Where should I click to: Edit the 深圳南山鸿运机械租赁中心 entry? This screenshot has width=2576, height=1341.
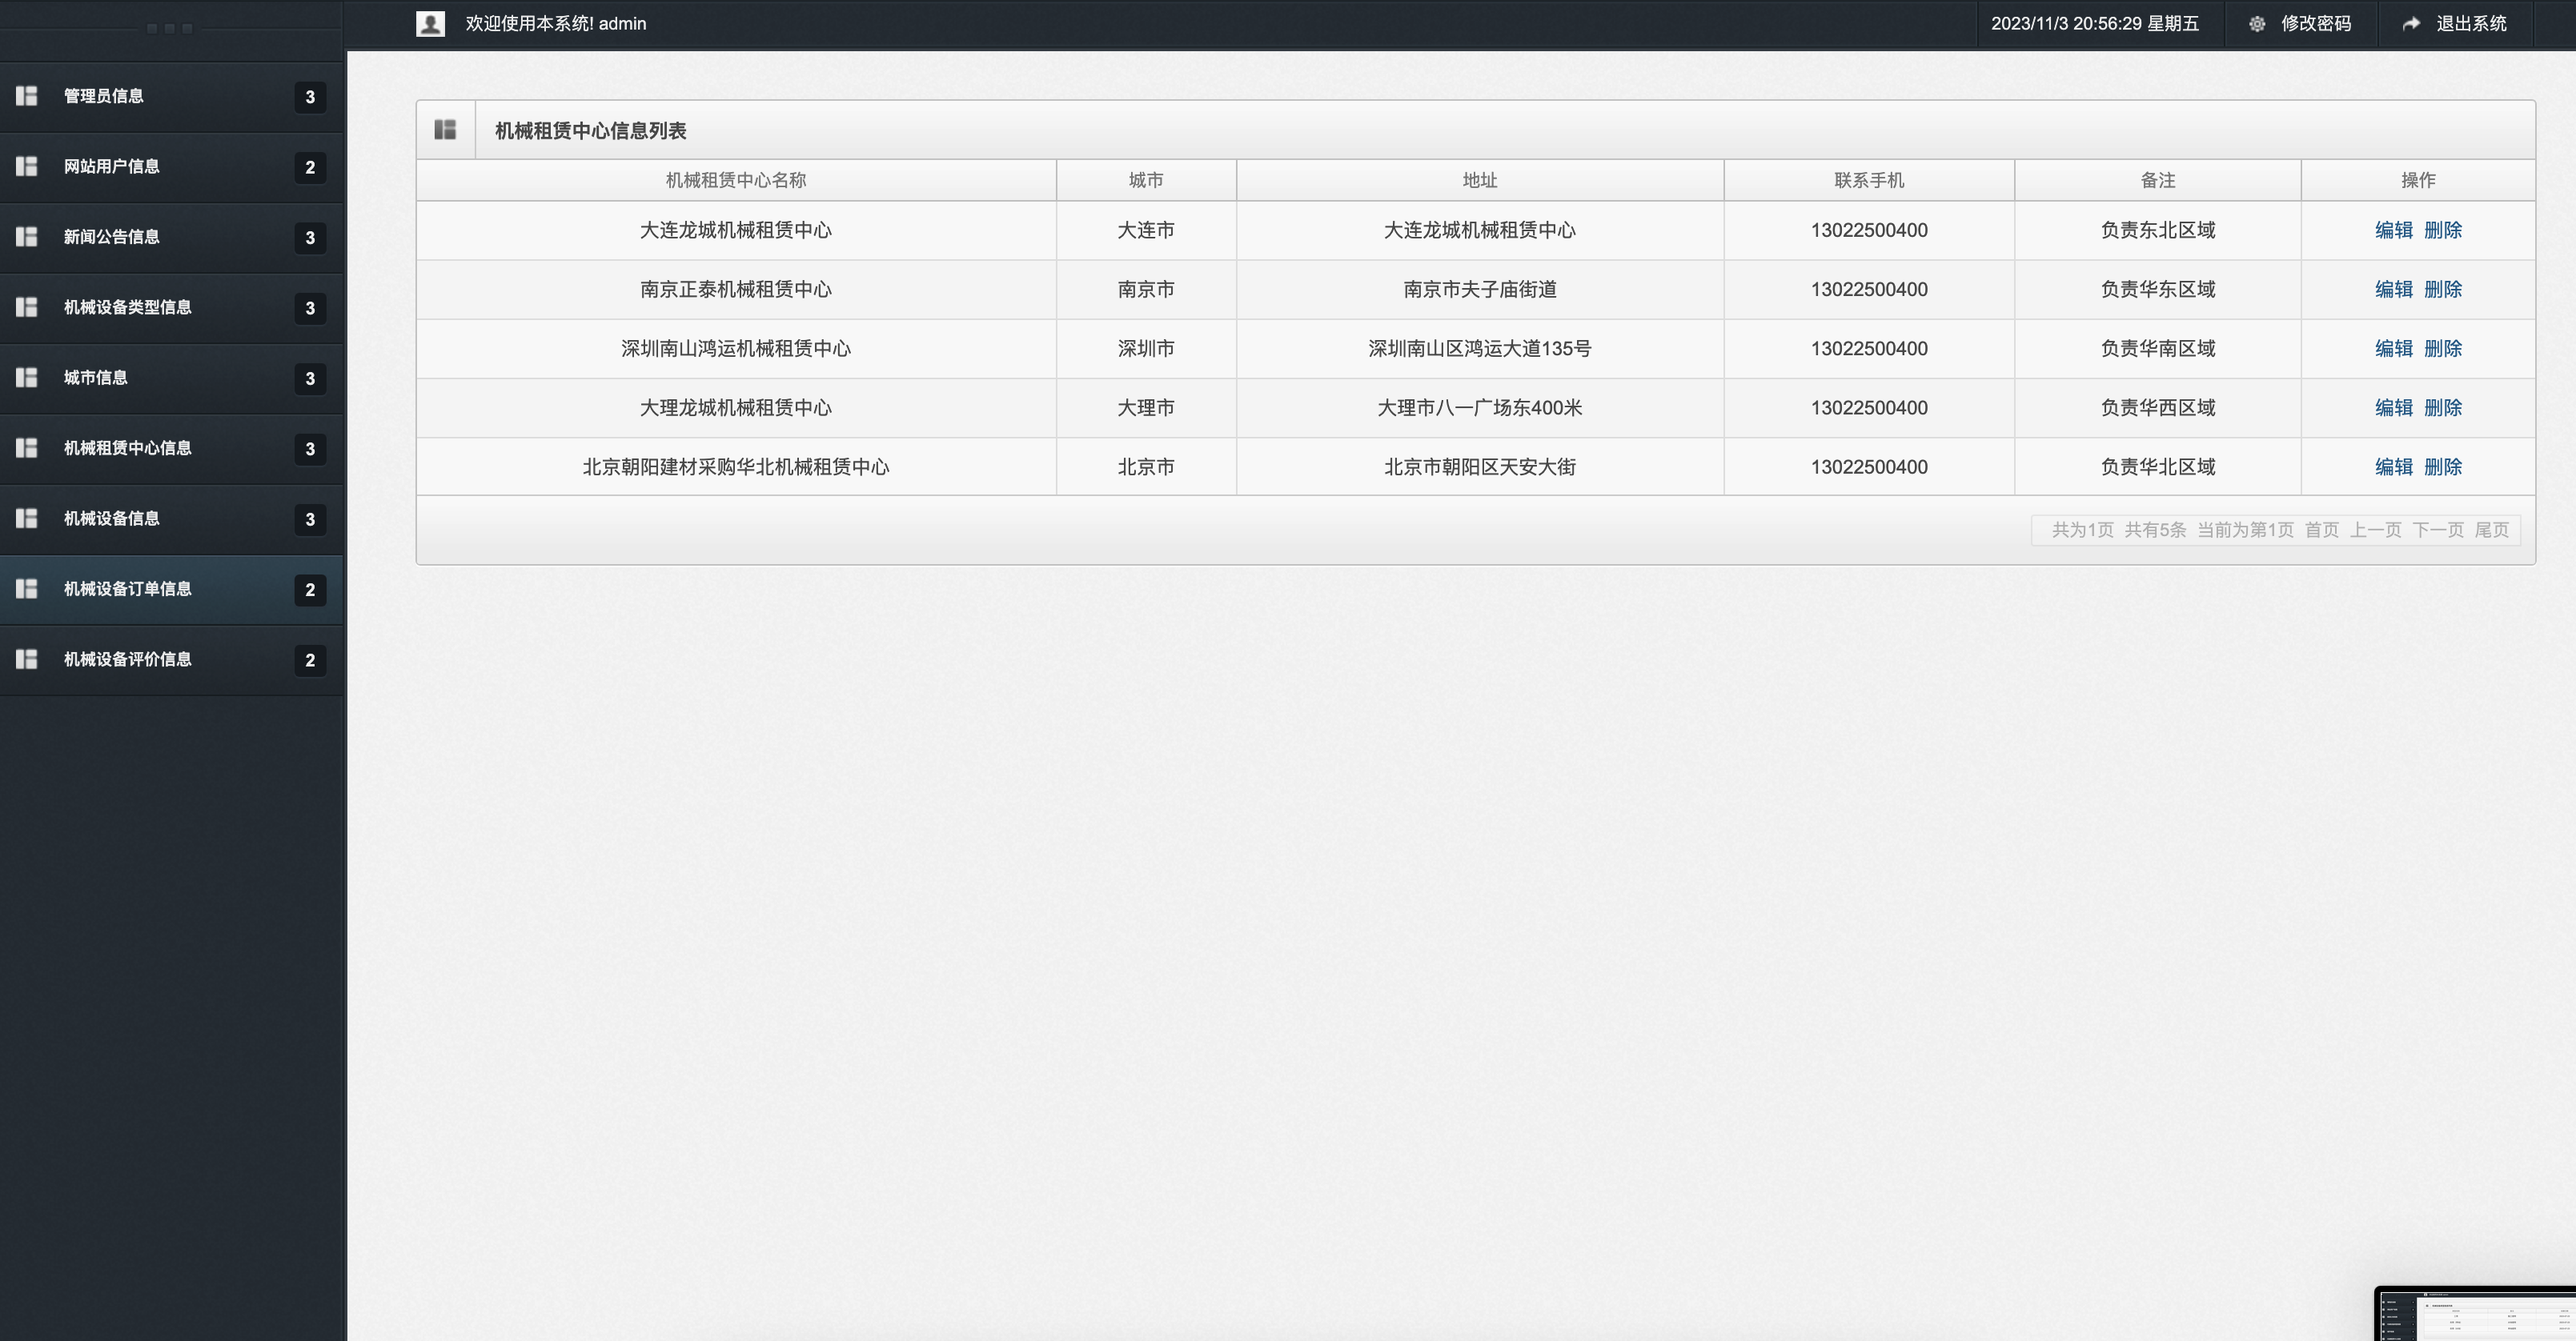click(x=2393, y=349)
